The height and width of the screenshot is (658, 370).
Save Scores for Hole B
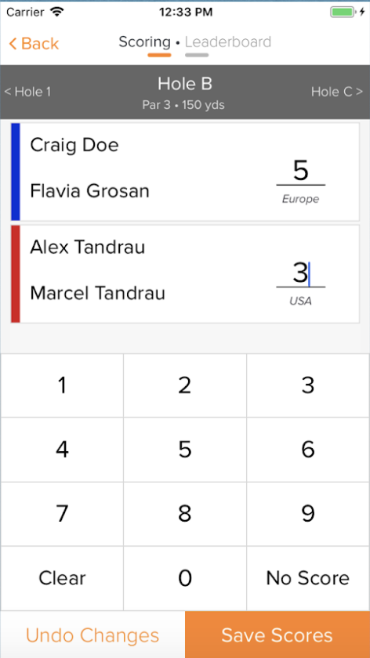click(x=277, y=635)
